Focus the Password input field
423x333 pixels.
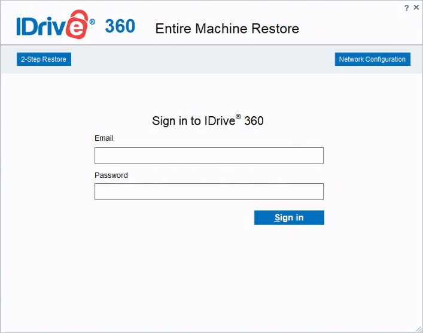click(x=209, y=192)
